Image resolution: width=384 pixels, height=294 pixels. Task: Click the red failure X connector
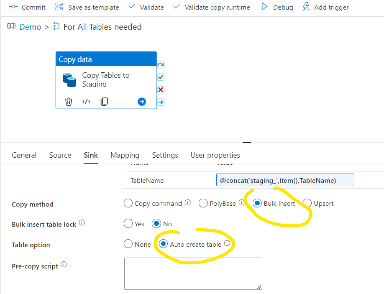coord(161,89)
